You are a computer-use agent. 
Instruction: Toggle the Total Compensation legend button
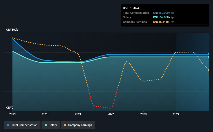22,125
